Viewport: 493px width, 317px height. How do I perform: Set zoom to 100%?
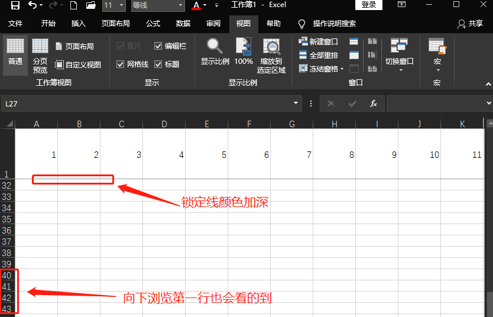click(244, 52)
